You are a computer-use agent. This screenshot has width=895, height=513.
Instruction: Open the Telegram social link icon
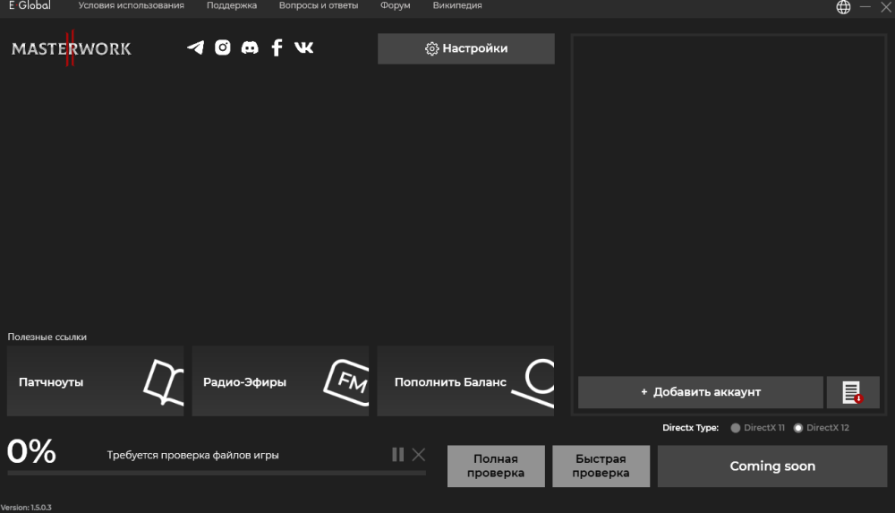[195, 47]
